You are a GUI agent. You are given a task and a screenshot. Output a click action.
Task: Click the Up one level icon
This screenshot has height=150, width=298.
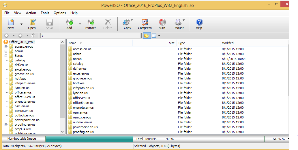coord(33,35)
